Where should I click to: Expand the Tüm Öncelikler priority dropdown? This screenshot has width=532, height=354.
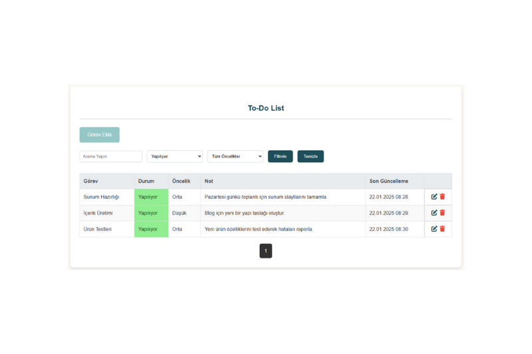pos(235,156)
